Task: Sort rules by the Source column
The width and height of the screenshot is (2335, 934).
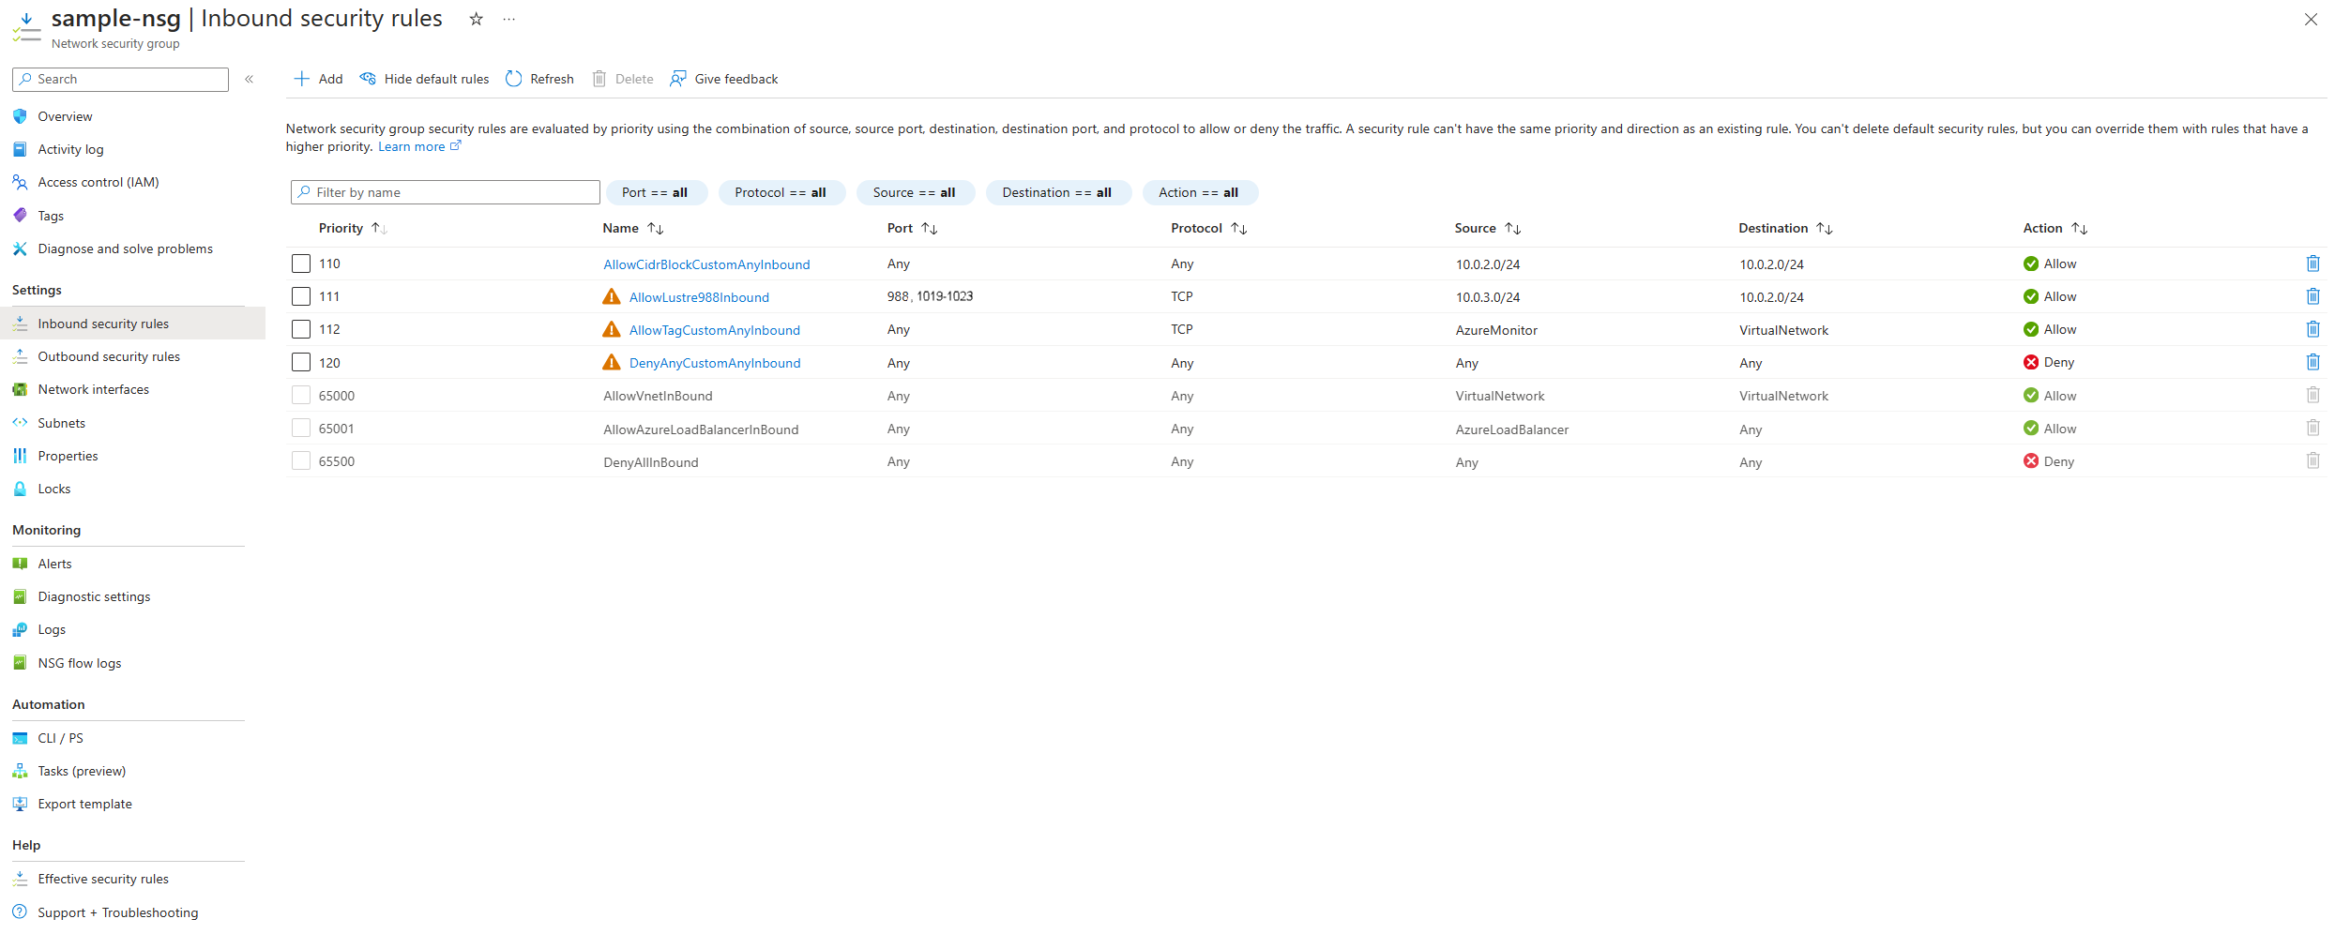Action: (1488, 228)
